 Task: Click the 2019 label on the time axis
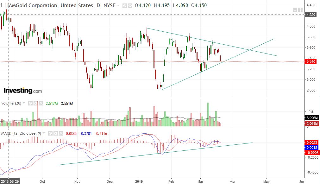139,181
